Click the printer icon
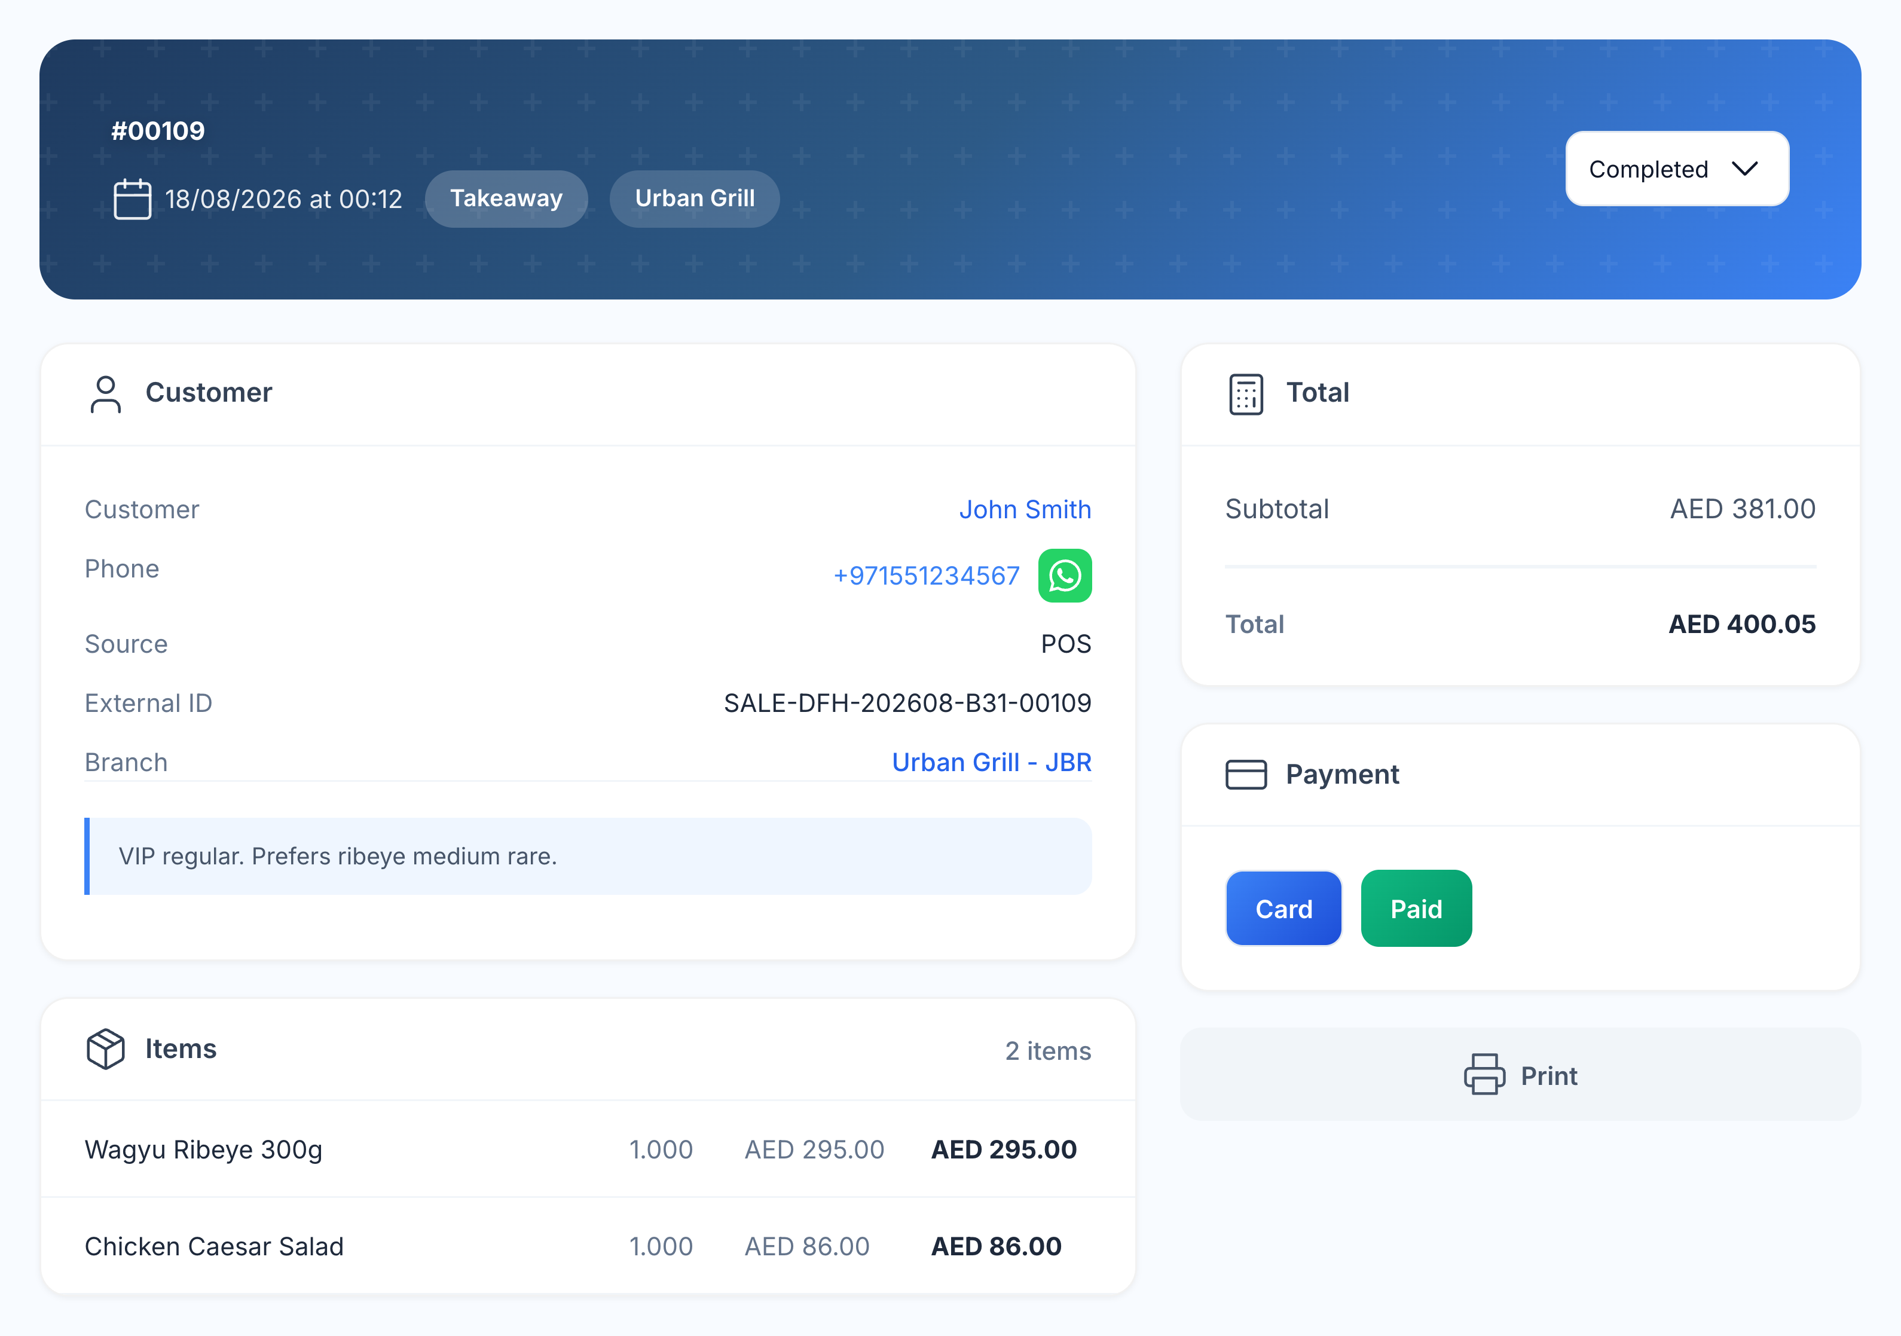 point(1484,1074)
